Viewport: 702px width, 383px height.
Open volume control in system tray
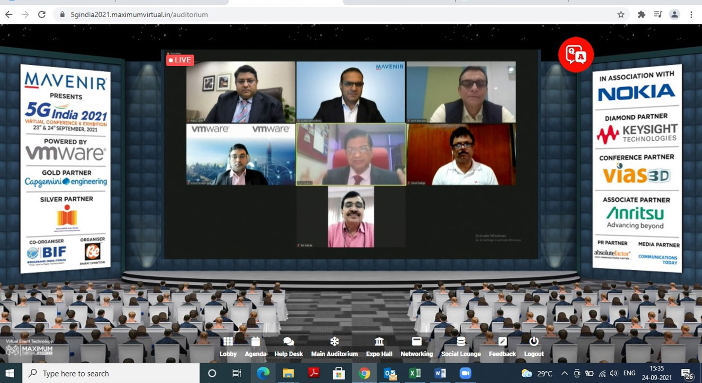pos(614,373)
